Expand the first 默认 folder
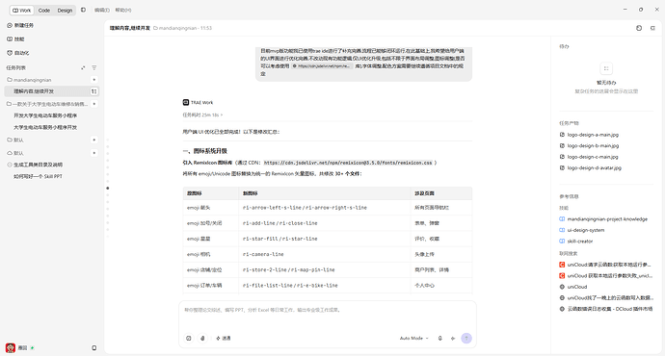Image resolution: width=665 pixels, height=356 pixels. click(15, 140)
